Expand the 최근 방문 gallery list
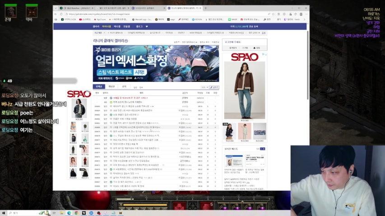This screenshot has height=216, width=385. tap(104, 33)
